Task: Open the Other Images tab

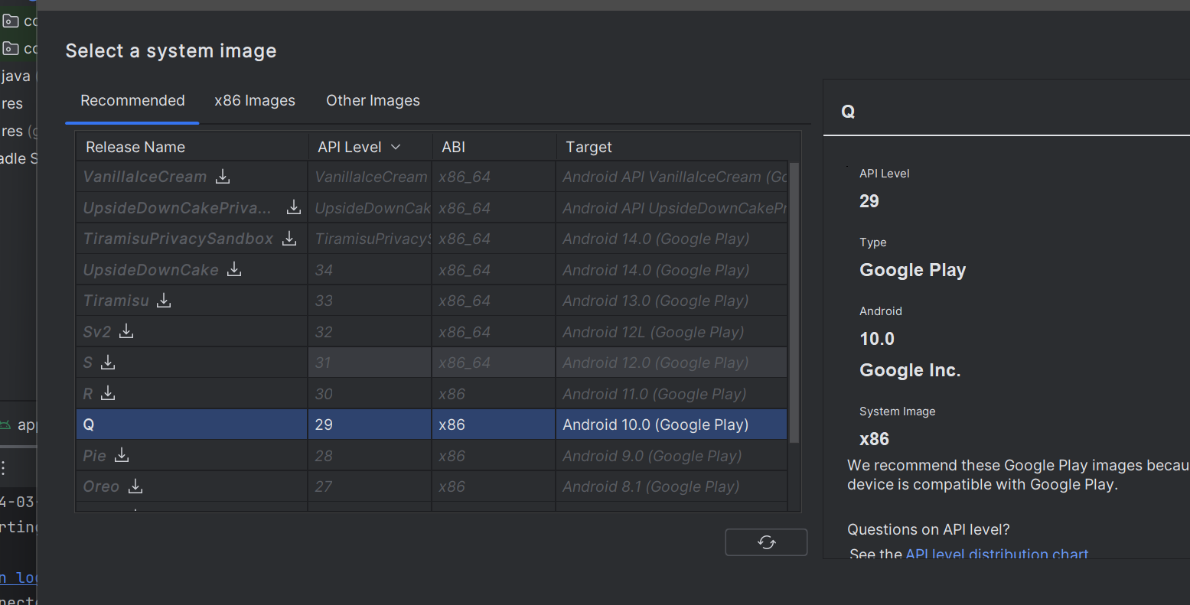Action: point(373,101)
